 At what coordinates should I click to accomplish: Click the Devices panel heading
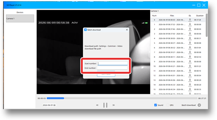point(20,12)
